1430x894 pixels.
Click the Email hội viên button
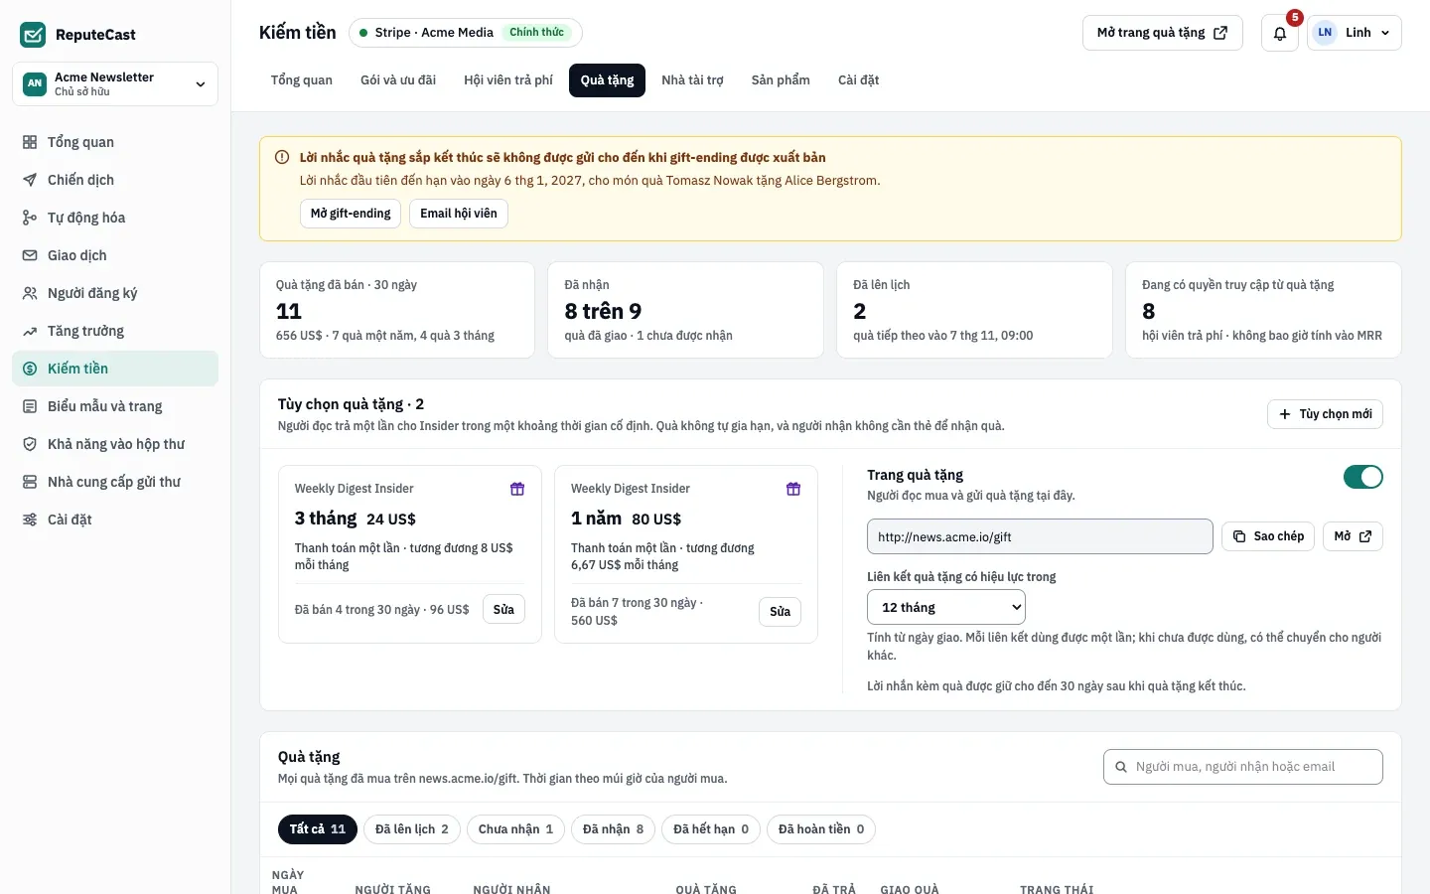[459, 214]
